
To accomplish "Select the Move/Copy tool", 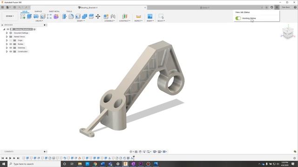I will (98, 17).
